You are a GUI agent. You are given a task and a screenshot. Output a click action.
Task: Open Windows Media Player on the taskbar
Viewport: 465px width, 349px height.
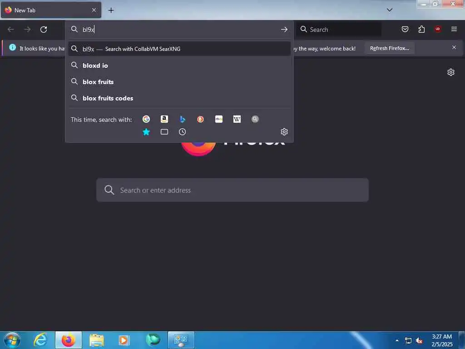pyautogui.click(x=124, y=340)
